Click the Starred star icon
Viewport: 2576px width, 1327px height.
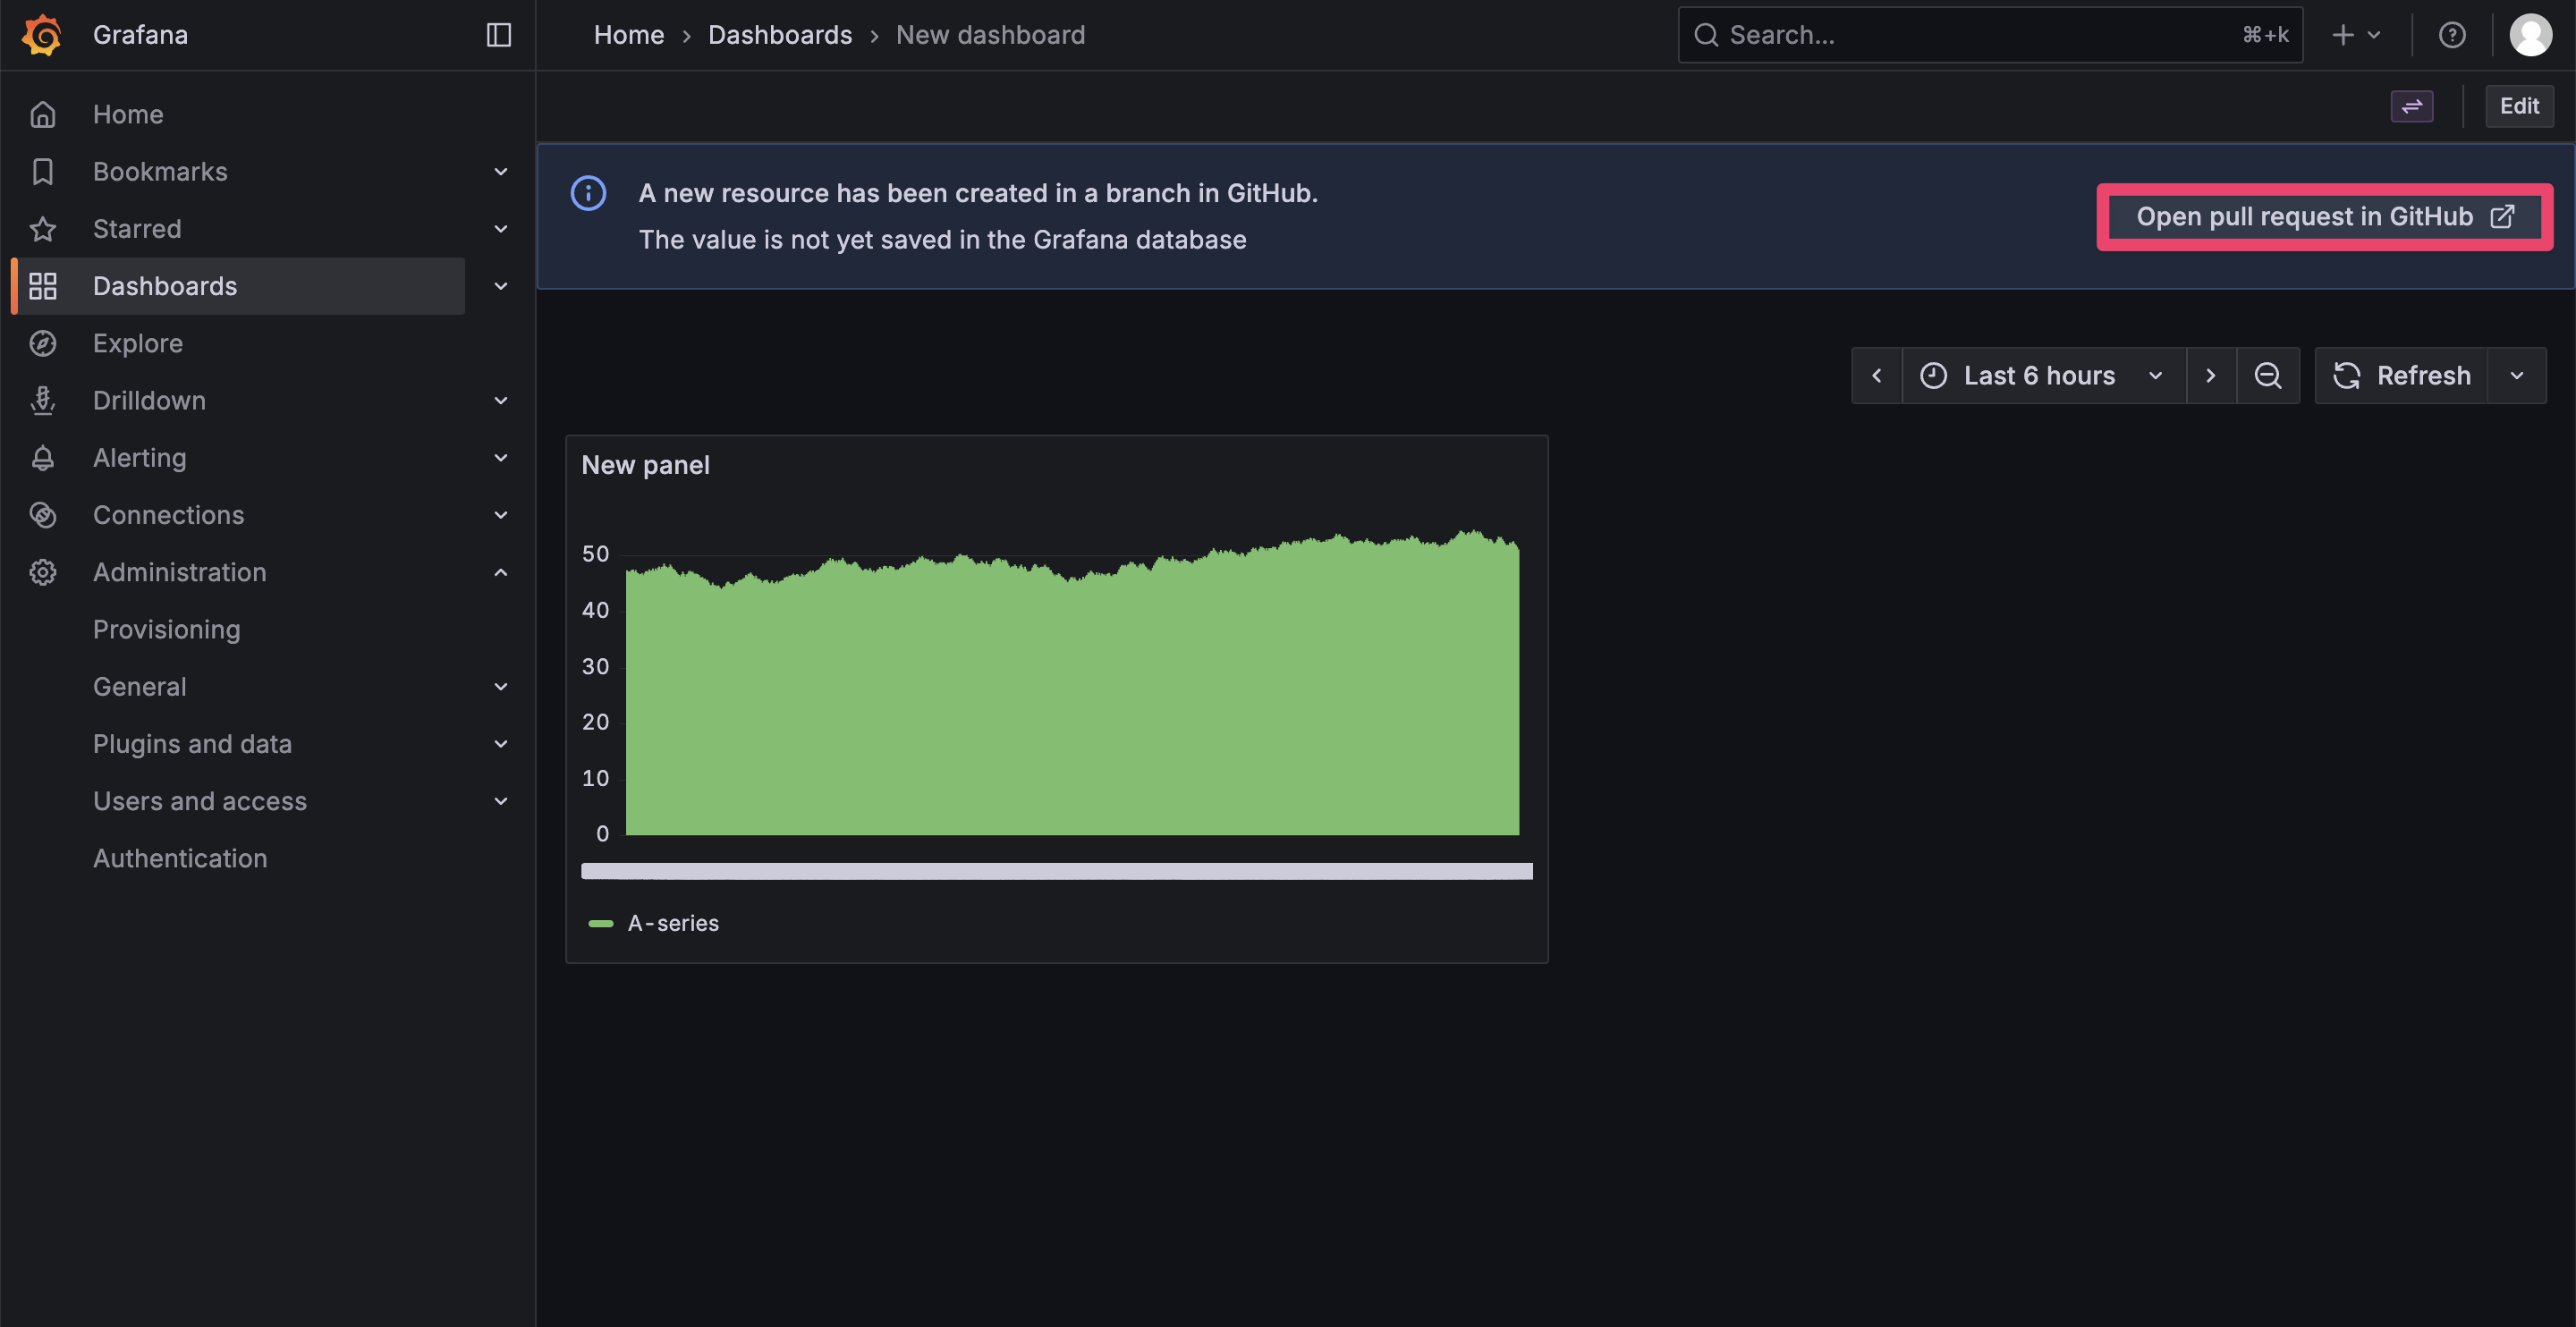coord(42,229)
